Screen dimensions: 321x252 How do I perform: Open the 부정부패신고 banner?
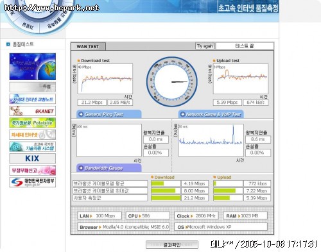pyautogui.click(x=33, y=171)
